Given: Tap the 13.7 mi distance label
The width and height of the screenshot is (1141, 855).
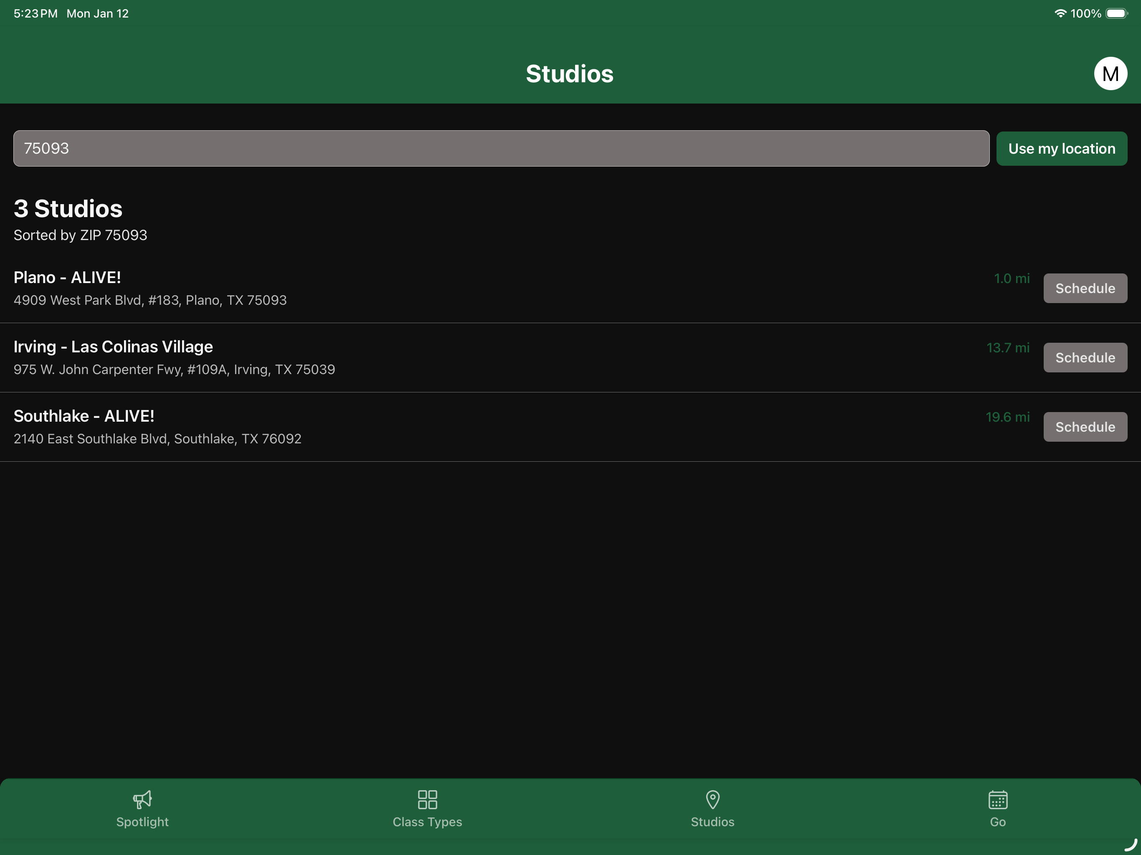Looking at the screenshot, I should click(x=1008, y=348).
